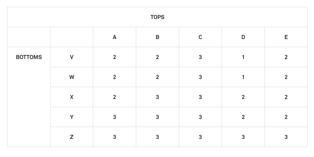This screenshot has height=157, width=314.
Task: Click column header D
Action: pyautogui.click(x=243, y=37)
